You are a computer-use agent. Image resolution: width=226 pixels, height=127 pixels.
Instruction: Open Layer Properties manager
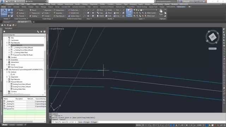[x=129, y=13]
